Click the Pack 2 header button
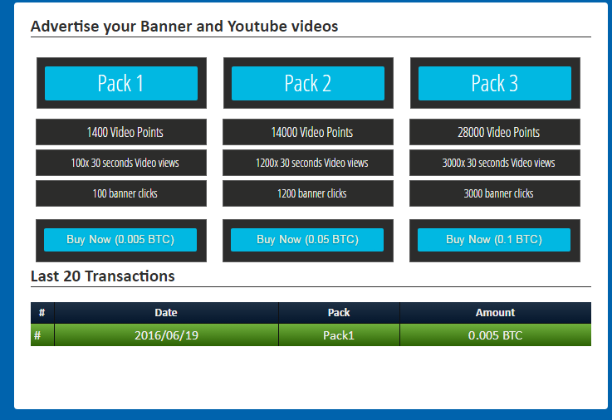612x420 pixels. 308,83
